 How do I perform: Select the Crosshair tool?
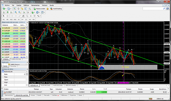coord(8,16)
